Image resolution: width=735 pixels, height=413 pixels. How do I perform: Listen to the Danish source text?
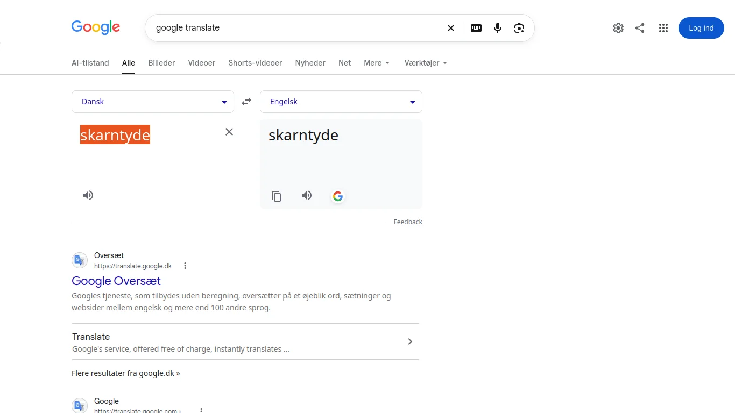click(88, 195)
